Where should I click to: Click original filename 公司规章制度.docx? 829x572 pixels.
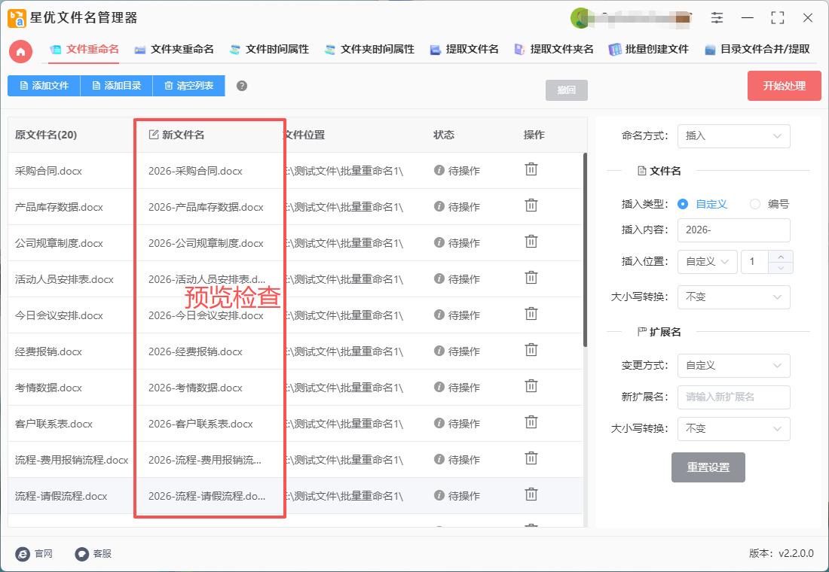[x=59, y=243]
